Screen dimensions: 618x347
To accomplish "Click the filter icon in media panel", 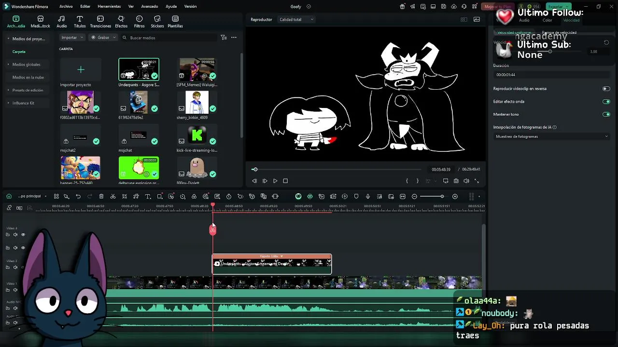I will pyautogui.click(x=224, y=38).
